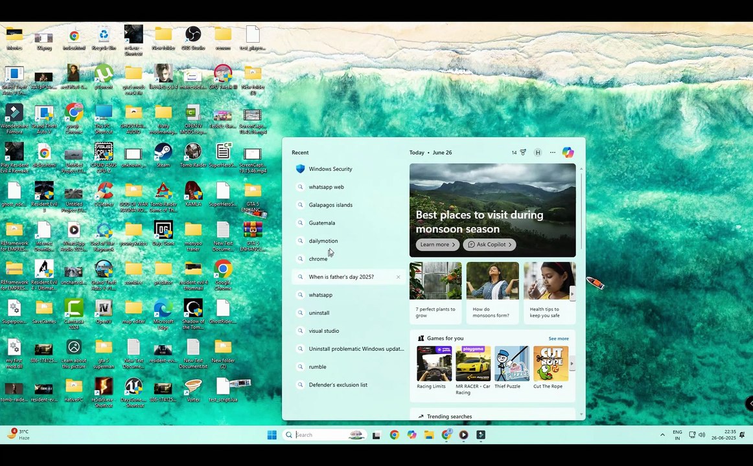Screen dimensions: 753x466
Task: Click See more in Games for you
Action: [558, 338]
